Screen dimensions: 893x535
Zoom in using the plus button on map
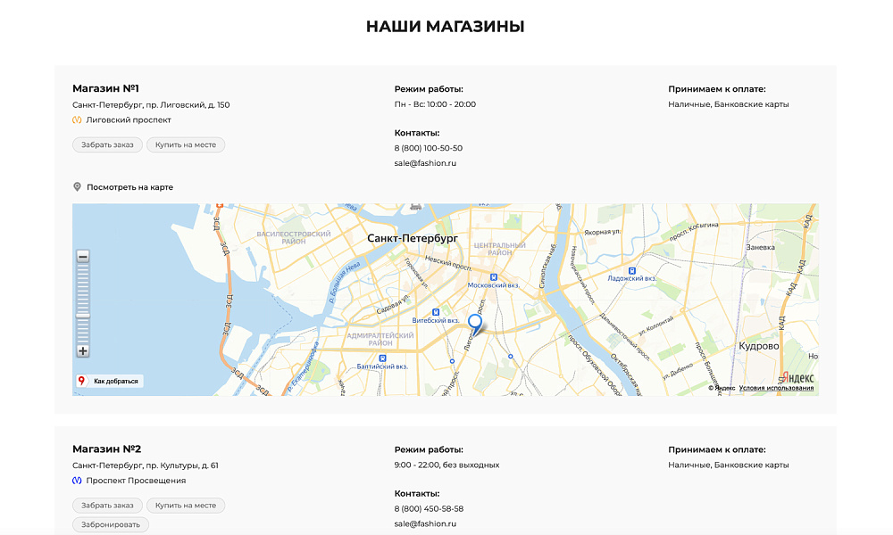82,350
